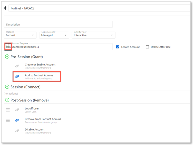The width and height of the screenshot is (194, 146).
Task: Add a Pre-Session (Grant) action with plus icon
Action: 7,57
